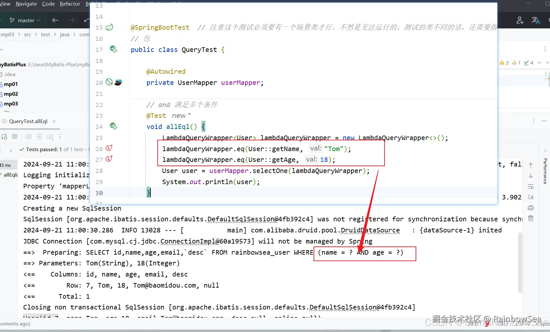Open the Navigate menu
Image resolution: width=550 pixels, height=332 pixels.
click(26, 4)
